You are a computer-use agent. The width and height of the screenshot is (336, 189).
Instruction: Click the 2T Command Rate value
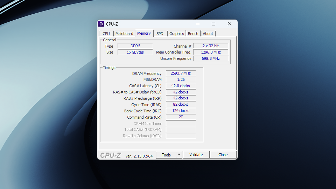click(x=181, y=117)
